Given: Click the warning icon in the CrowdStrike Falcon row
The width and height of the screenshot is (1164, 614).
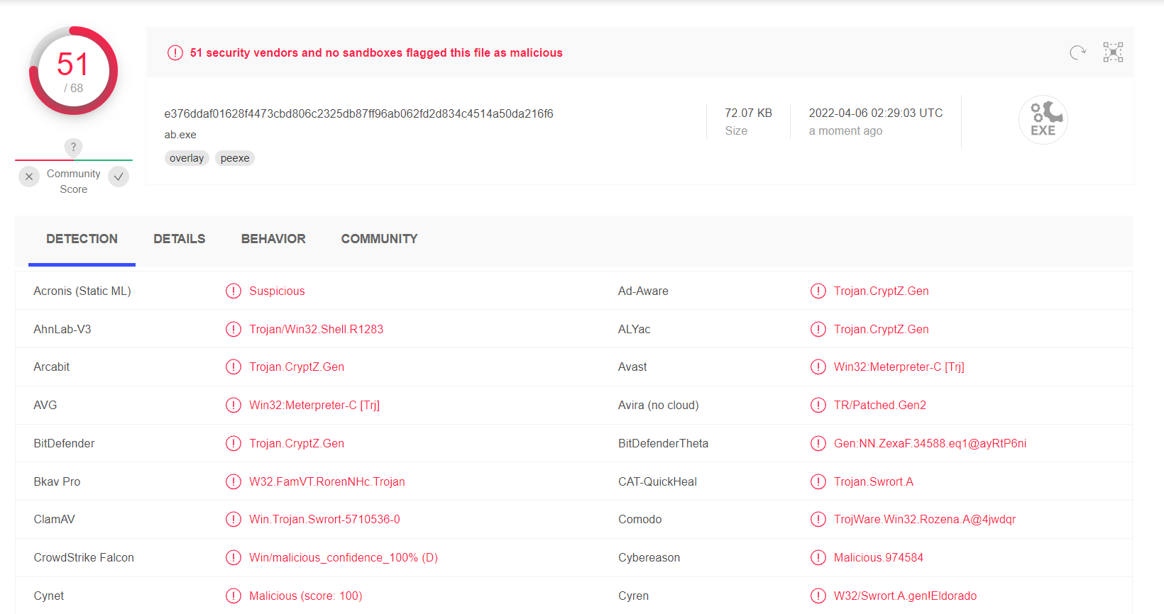Looking at the screenshot, I should (234, 558).
